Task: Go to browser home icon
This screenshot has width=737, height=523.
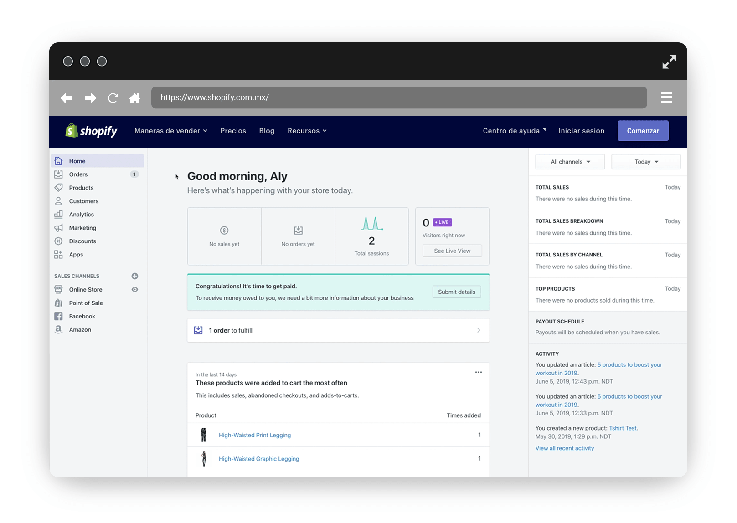Action: click(x=134, y=98)
